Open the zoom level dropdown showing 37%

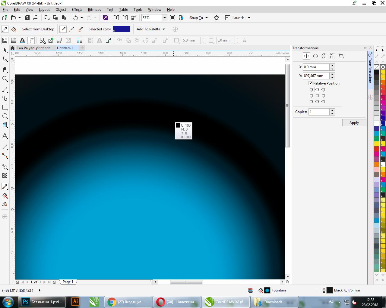(x=164, y=18)
